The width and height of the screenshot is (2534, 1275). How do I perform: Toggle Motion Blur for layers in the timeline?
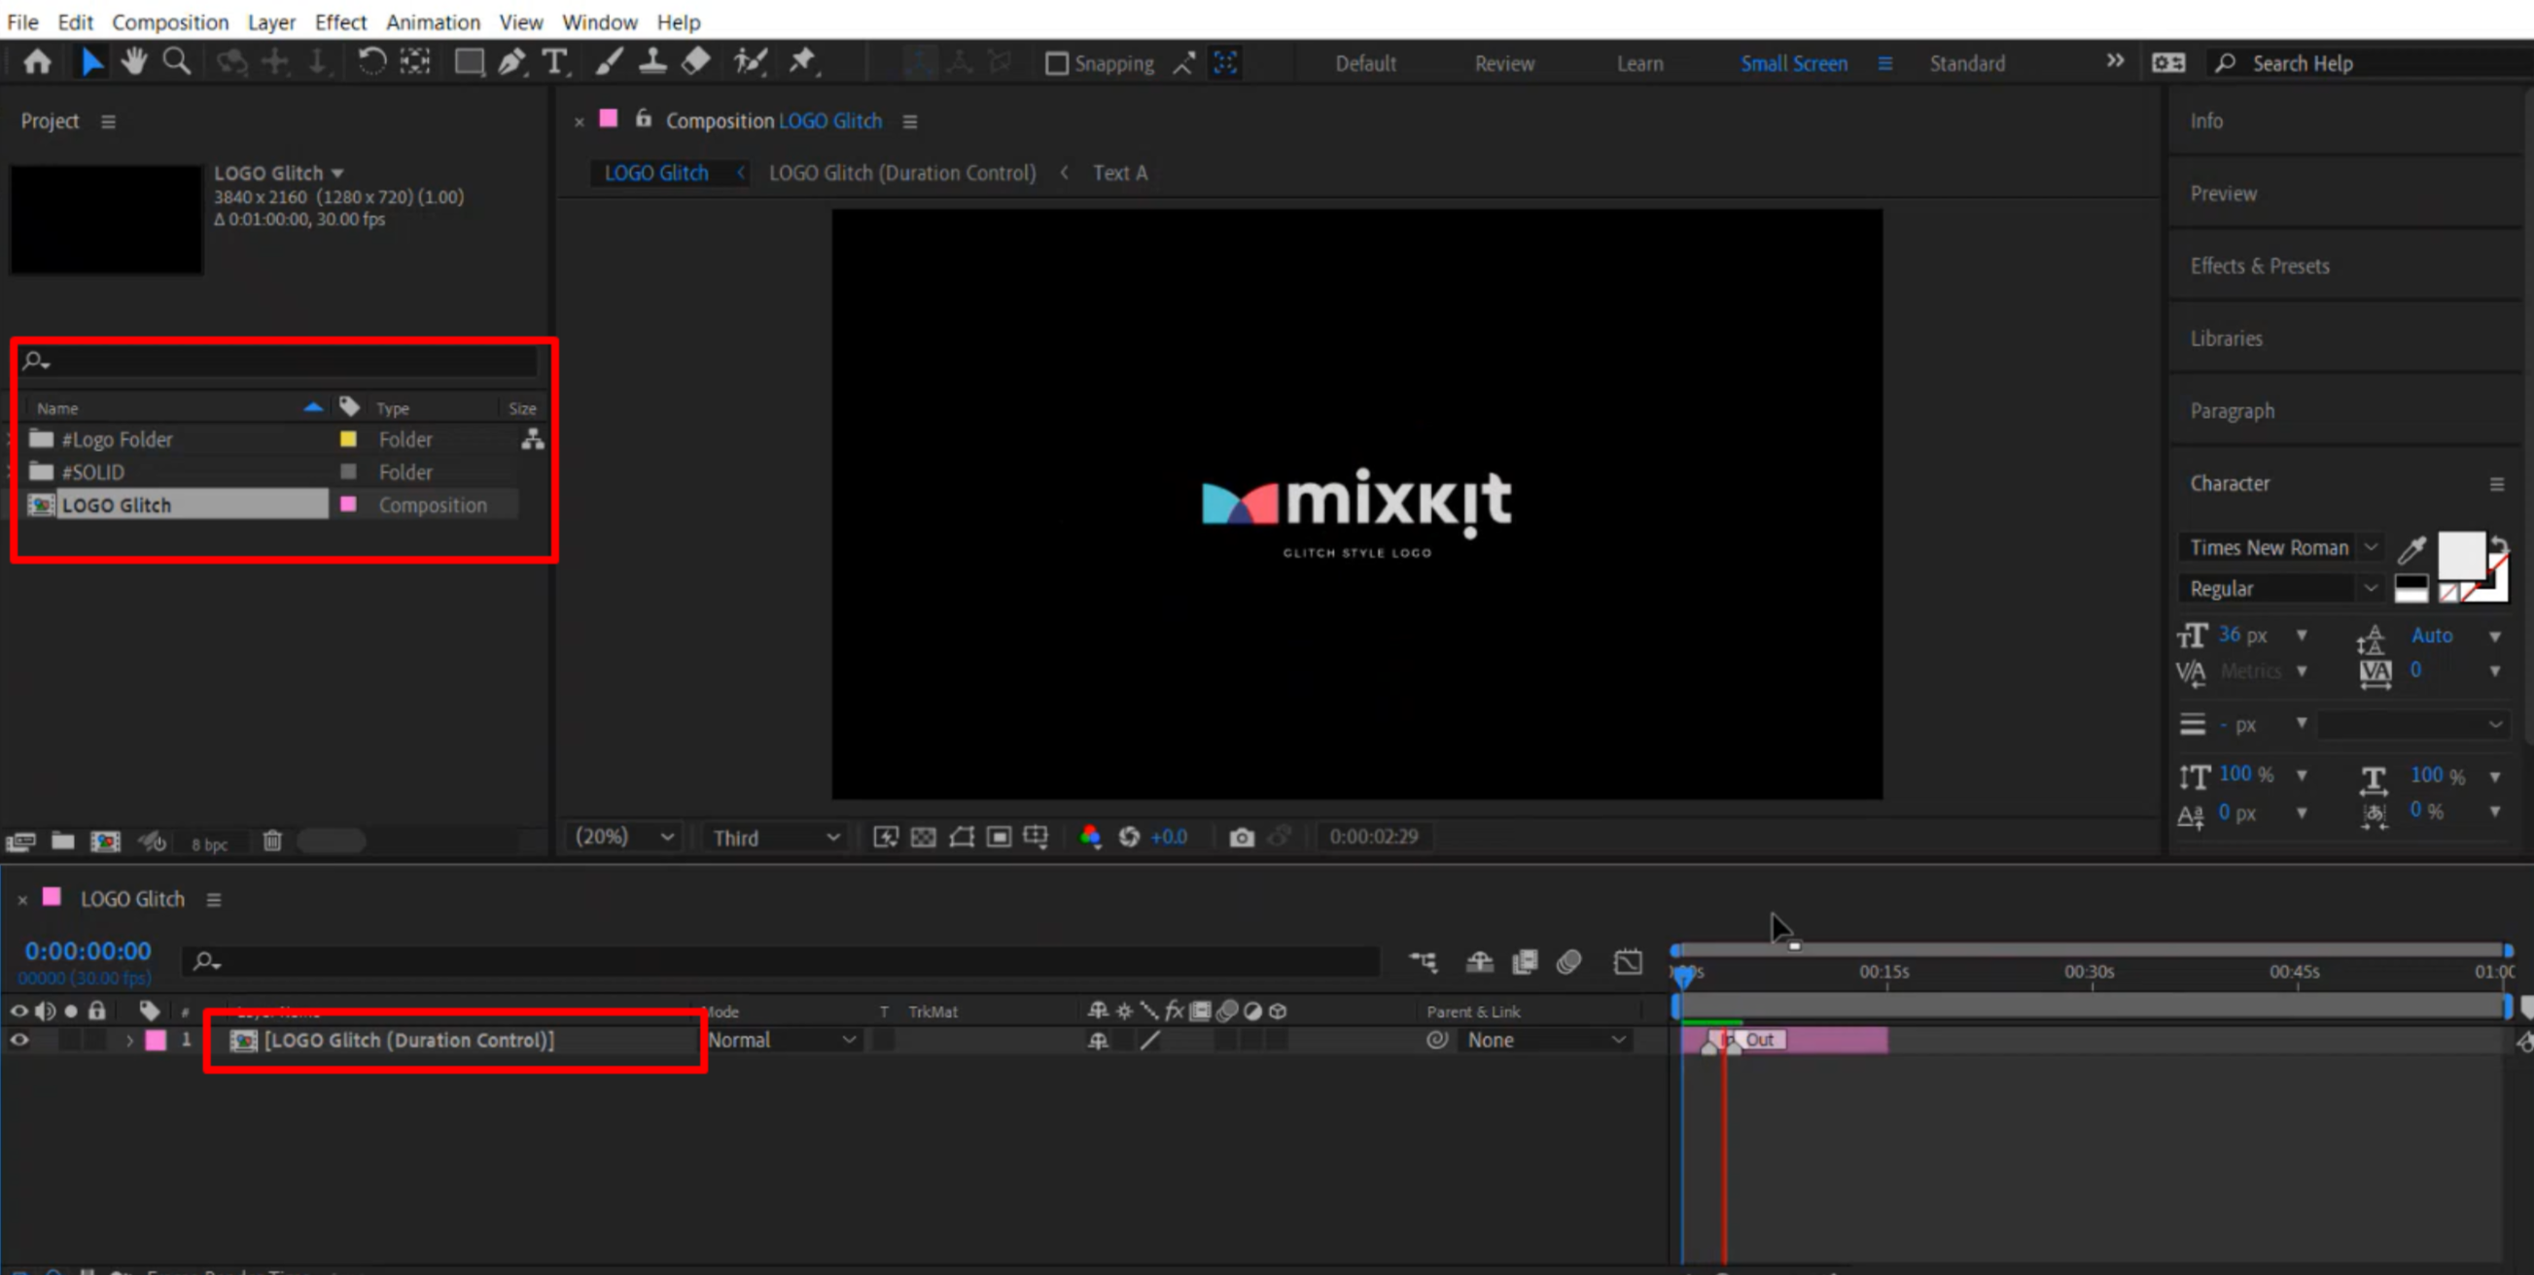click(x=1570, y=962)
